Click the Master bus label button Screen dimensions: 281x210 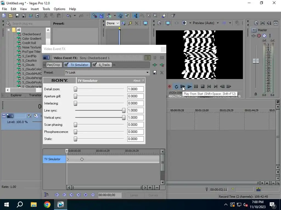click(254, 30)
